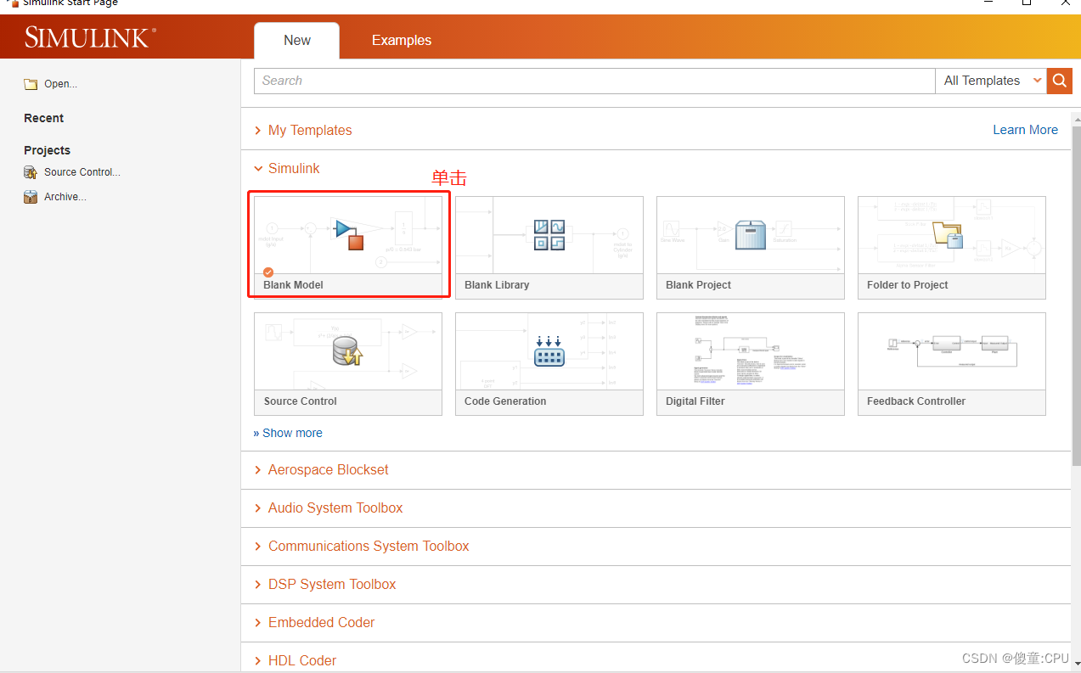Pick the Feedback Controller template
Viewport: 1081px width, 673px height.
952,363
